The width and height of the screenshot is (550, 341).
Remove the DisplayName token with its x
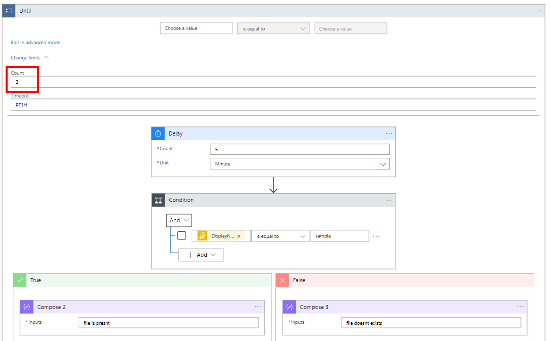point(239,236)
